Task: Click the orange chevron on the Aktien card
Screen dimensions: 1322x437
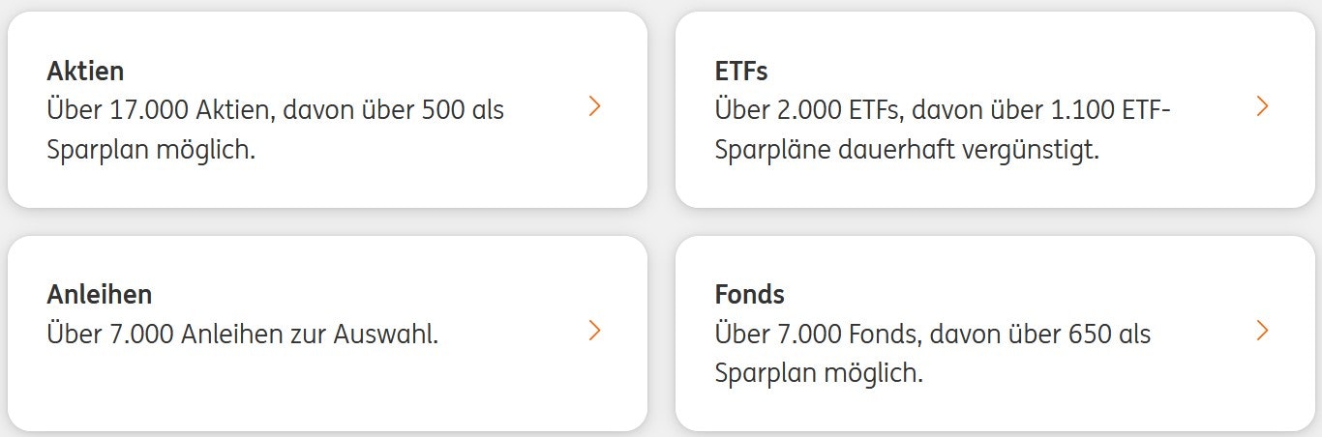Action: pos(594,106)
